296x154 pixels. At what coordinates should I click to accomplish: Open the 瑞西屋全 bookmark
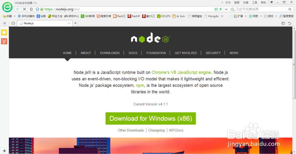click(195, 16)
